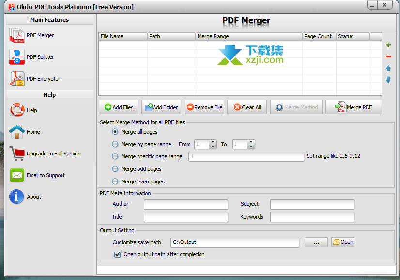Click the From page number field

[202, 144]
